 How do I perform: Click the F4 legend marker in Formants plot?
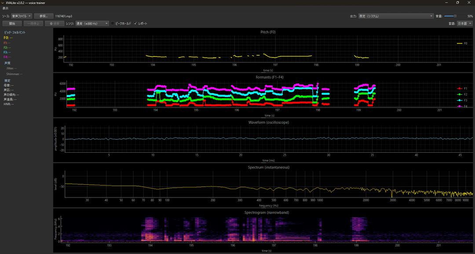tap(460, 106)
